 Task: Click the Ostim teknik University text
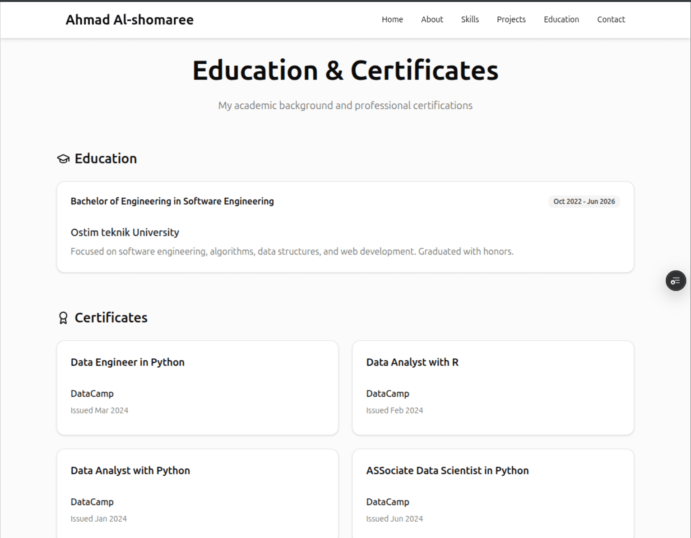pos(125,232)
